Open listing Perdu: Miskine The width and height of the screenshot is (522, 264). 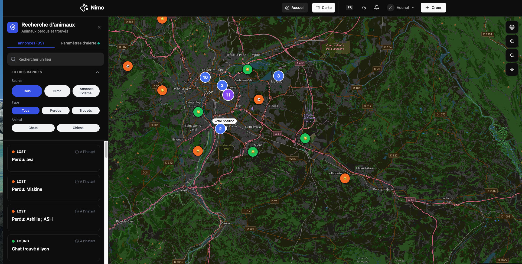pos(54,188)
